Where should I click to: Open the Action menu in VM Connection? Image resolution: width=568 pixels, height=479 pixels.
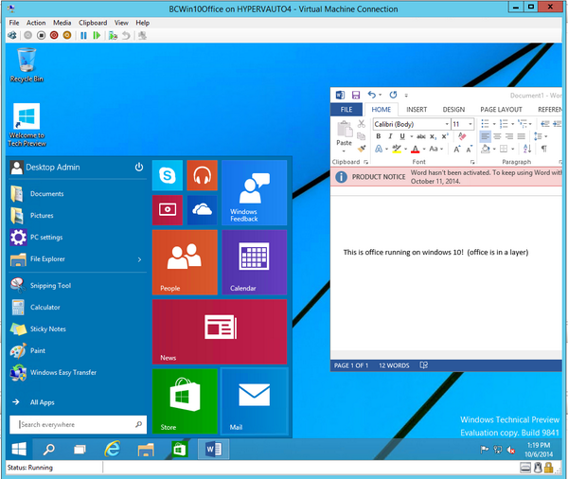36,23
